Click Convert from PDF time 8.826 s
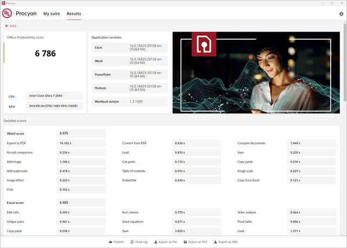 (x=196, y=143)
